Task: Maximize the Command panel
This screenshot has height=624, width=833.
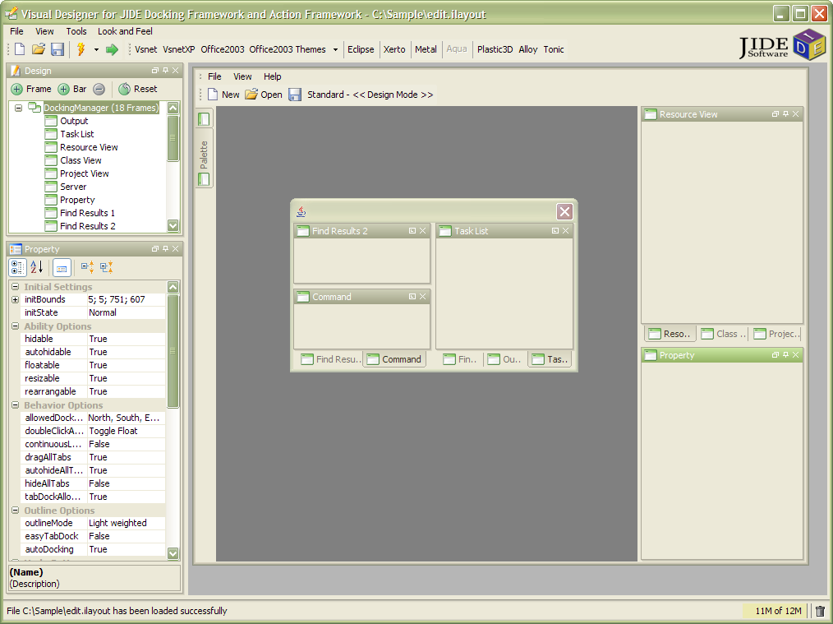Action: 412,297
